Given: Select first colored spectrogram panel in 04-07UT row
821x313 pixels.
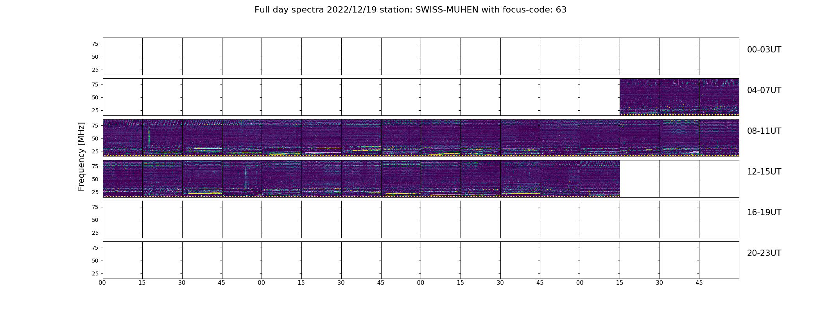Looking at the screenshot, I should [x=640, y=97].
